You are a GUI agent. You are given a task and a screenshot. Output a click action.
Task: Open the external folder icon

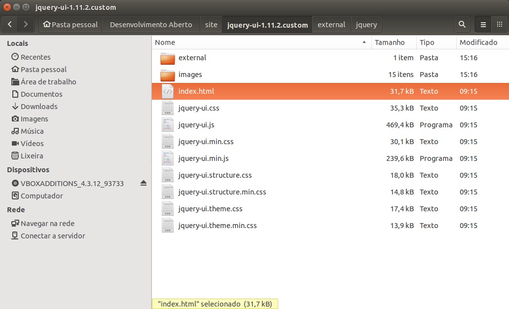(x=168, y=58)
